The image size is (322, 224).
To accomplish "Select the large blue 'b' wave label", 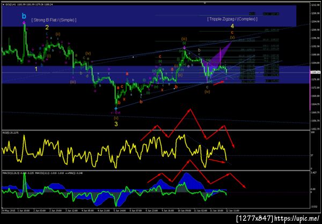I will tap(24, 16).
